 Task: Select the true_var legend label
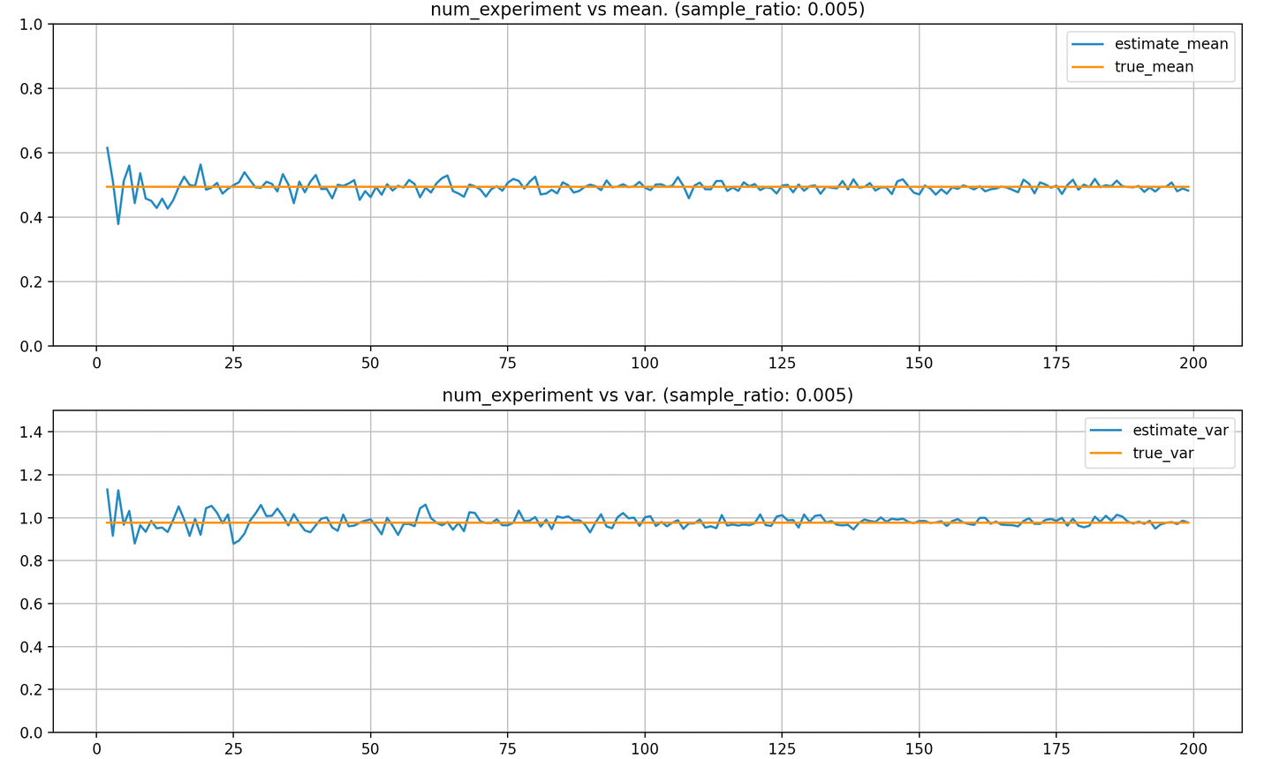tap(1163, 454)
